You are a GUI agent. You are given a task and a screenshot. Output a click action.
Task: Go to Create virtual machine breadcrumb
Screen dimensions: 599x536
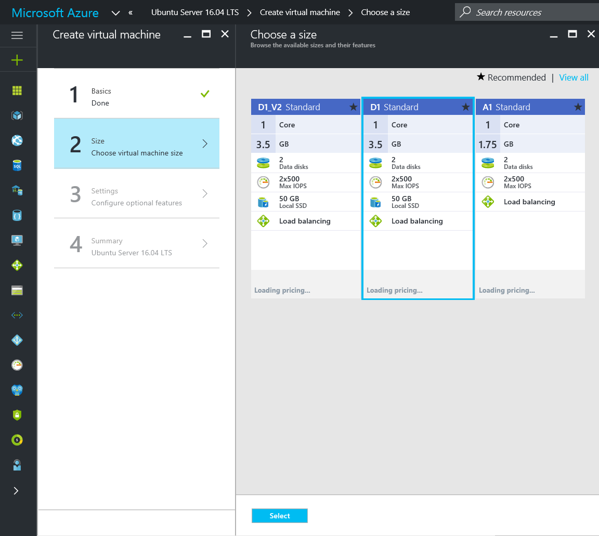coord(300,12)
